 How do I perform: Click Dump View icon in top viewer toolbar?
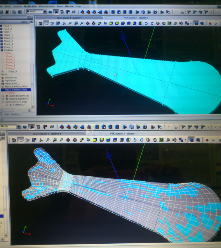tap(40, 24)
